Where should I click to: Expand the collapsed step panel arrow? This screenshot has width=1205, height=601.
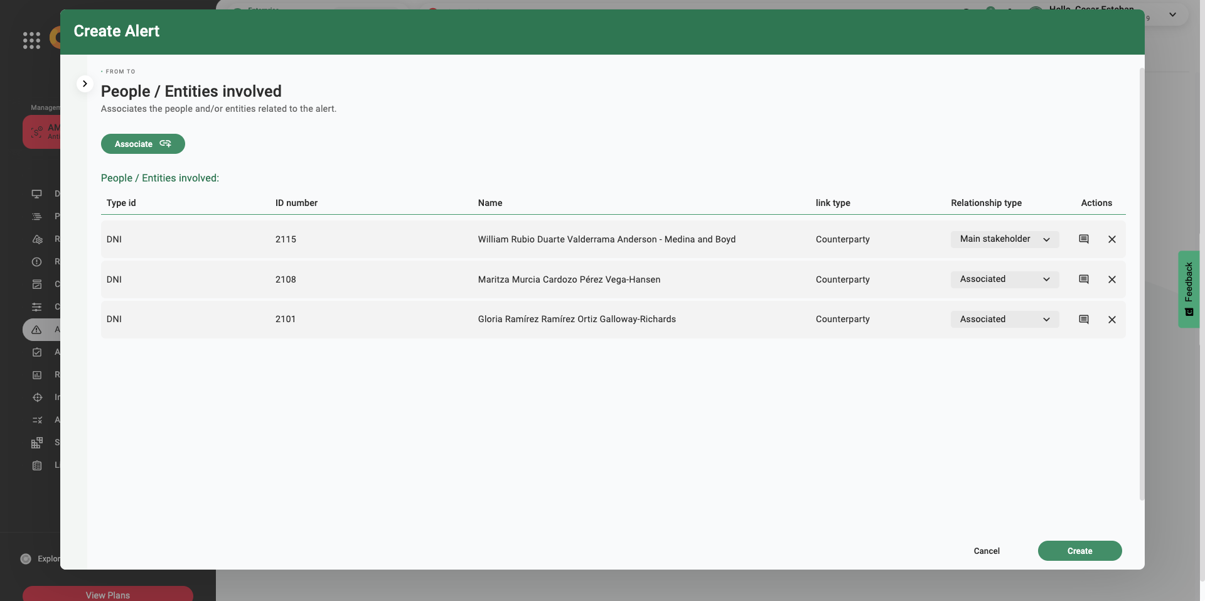click(x=85, y=84)
